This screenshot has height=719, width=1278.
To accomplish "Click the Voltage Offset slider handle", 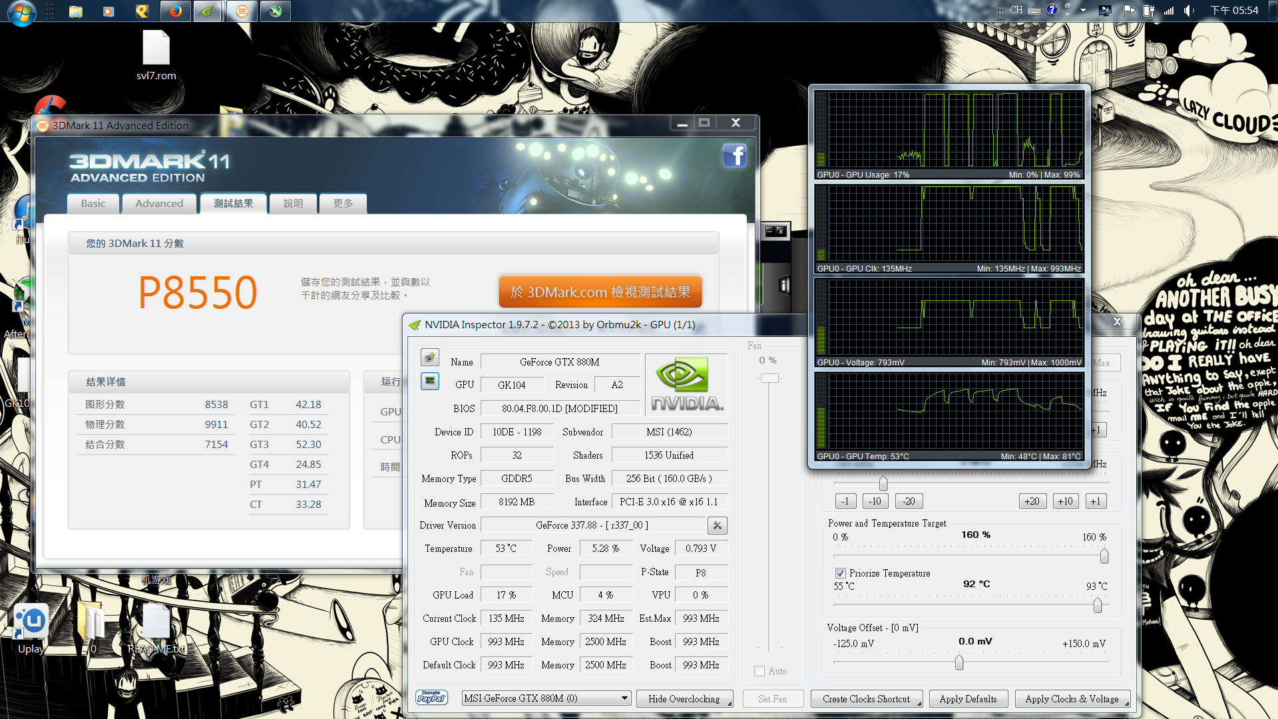I will 959,662.
